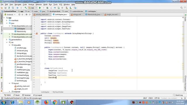187x105 pixels.
Task: Collapse the app module tree node
Action: [x=4, y=18]
